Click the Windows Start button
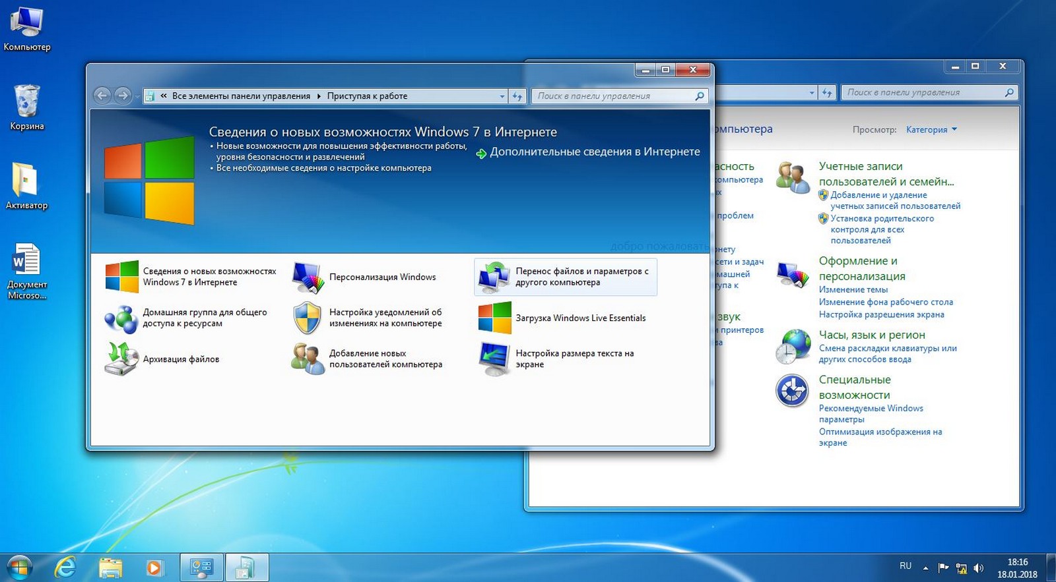 click(x=19, y=567)
